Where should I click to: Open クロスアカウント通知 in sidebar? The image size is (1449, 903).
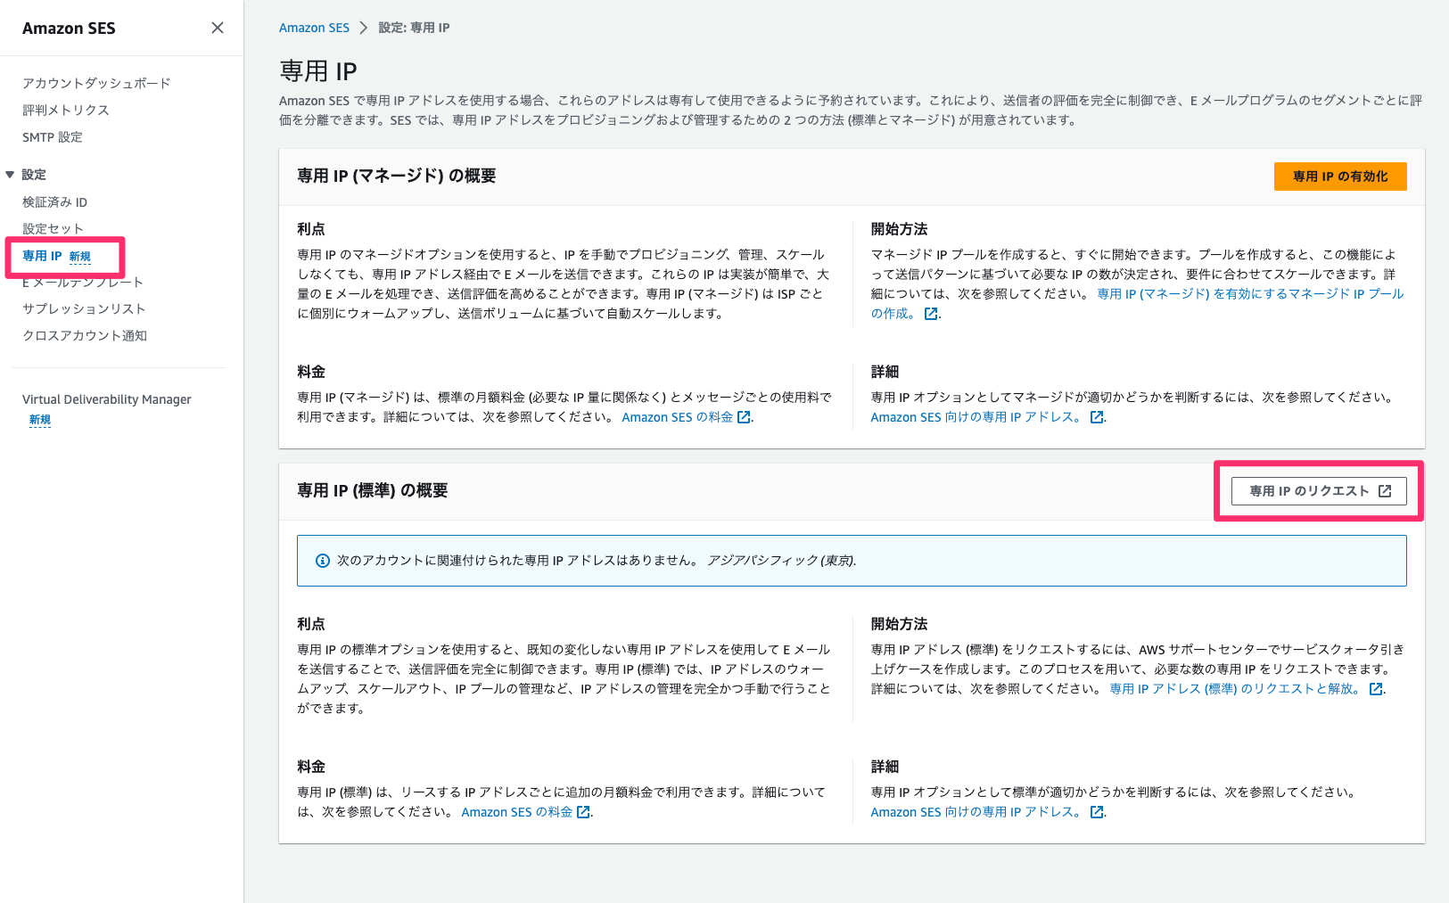click(x=85, y=335)
